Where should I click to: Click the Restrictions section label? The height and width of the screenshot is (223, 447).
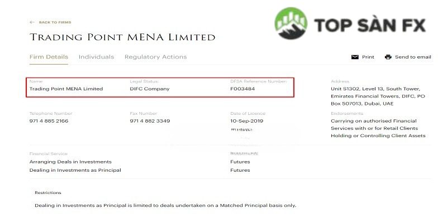47,192
